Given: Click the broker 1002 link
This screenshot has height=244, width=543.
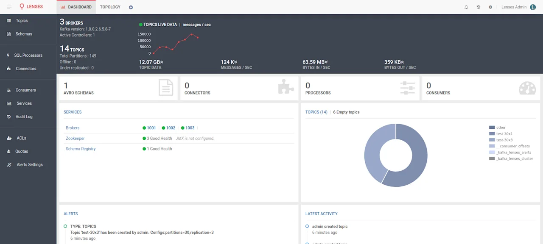Looking at the screenshot, I should click(171, 128).
